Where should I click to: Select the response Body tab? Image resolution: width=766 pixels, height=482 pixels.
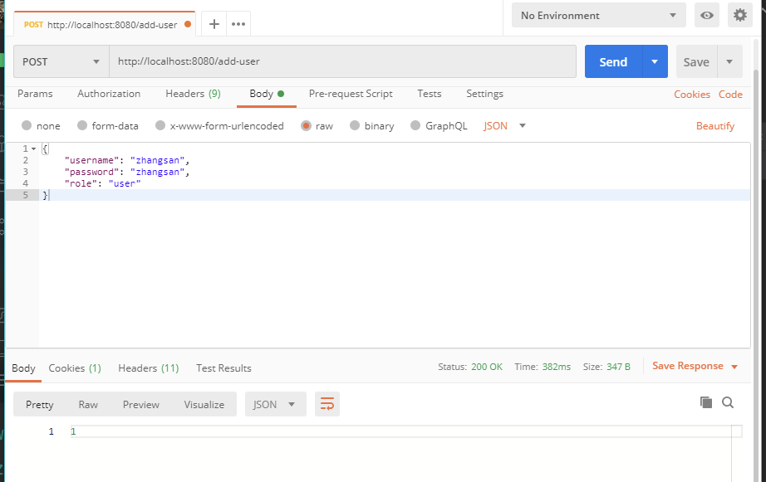coord(23,368)
